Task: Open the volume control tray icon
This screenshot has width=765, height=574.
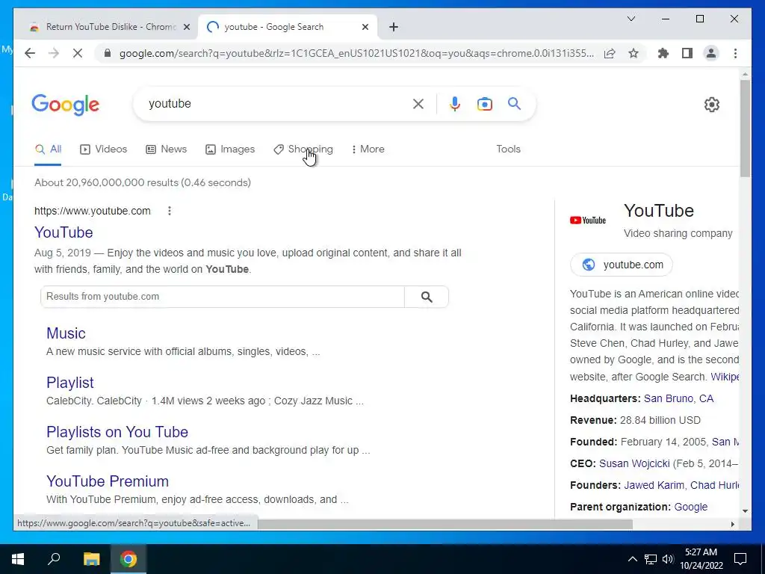Action: pos(668,559)
